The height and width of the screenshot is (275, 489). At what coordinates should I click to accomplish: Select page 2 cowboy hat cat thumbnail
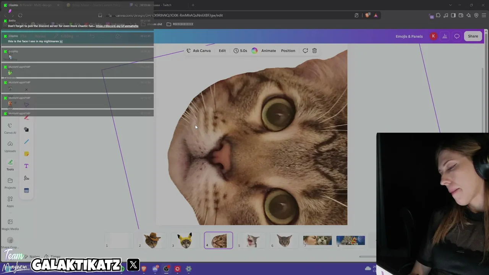(x=152, y=240)
